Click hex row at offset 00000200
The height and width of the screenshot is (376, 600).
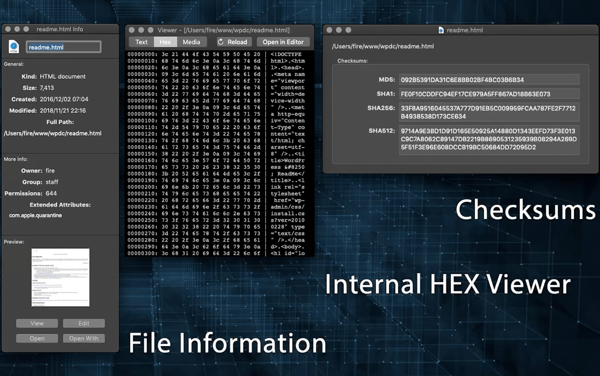coord(216,187)
